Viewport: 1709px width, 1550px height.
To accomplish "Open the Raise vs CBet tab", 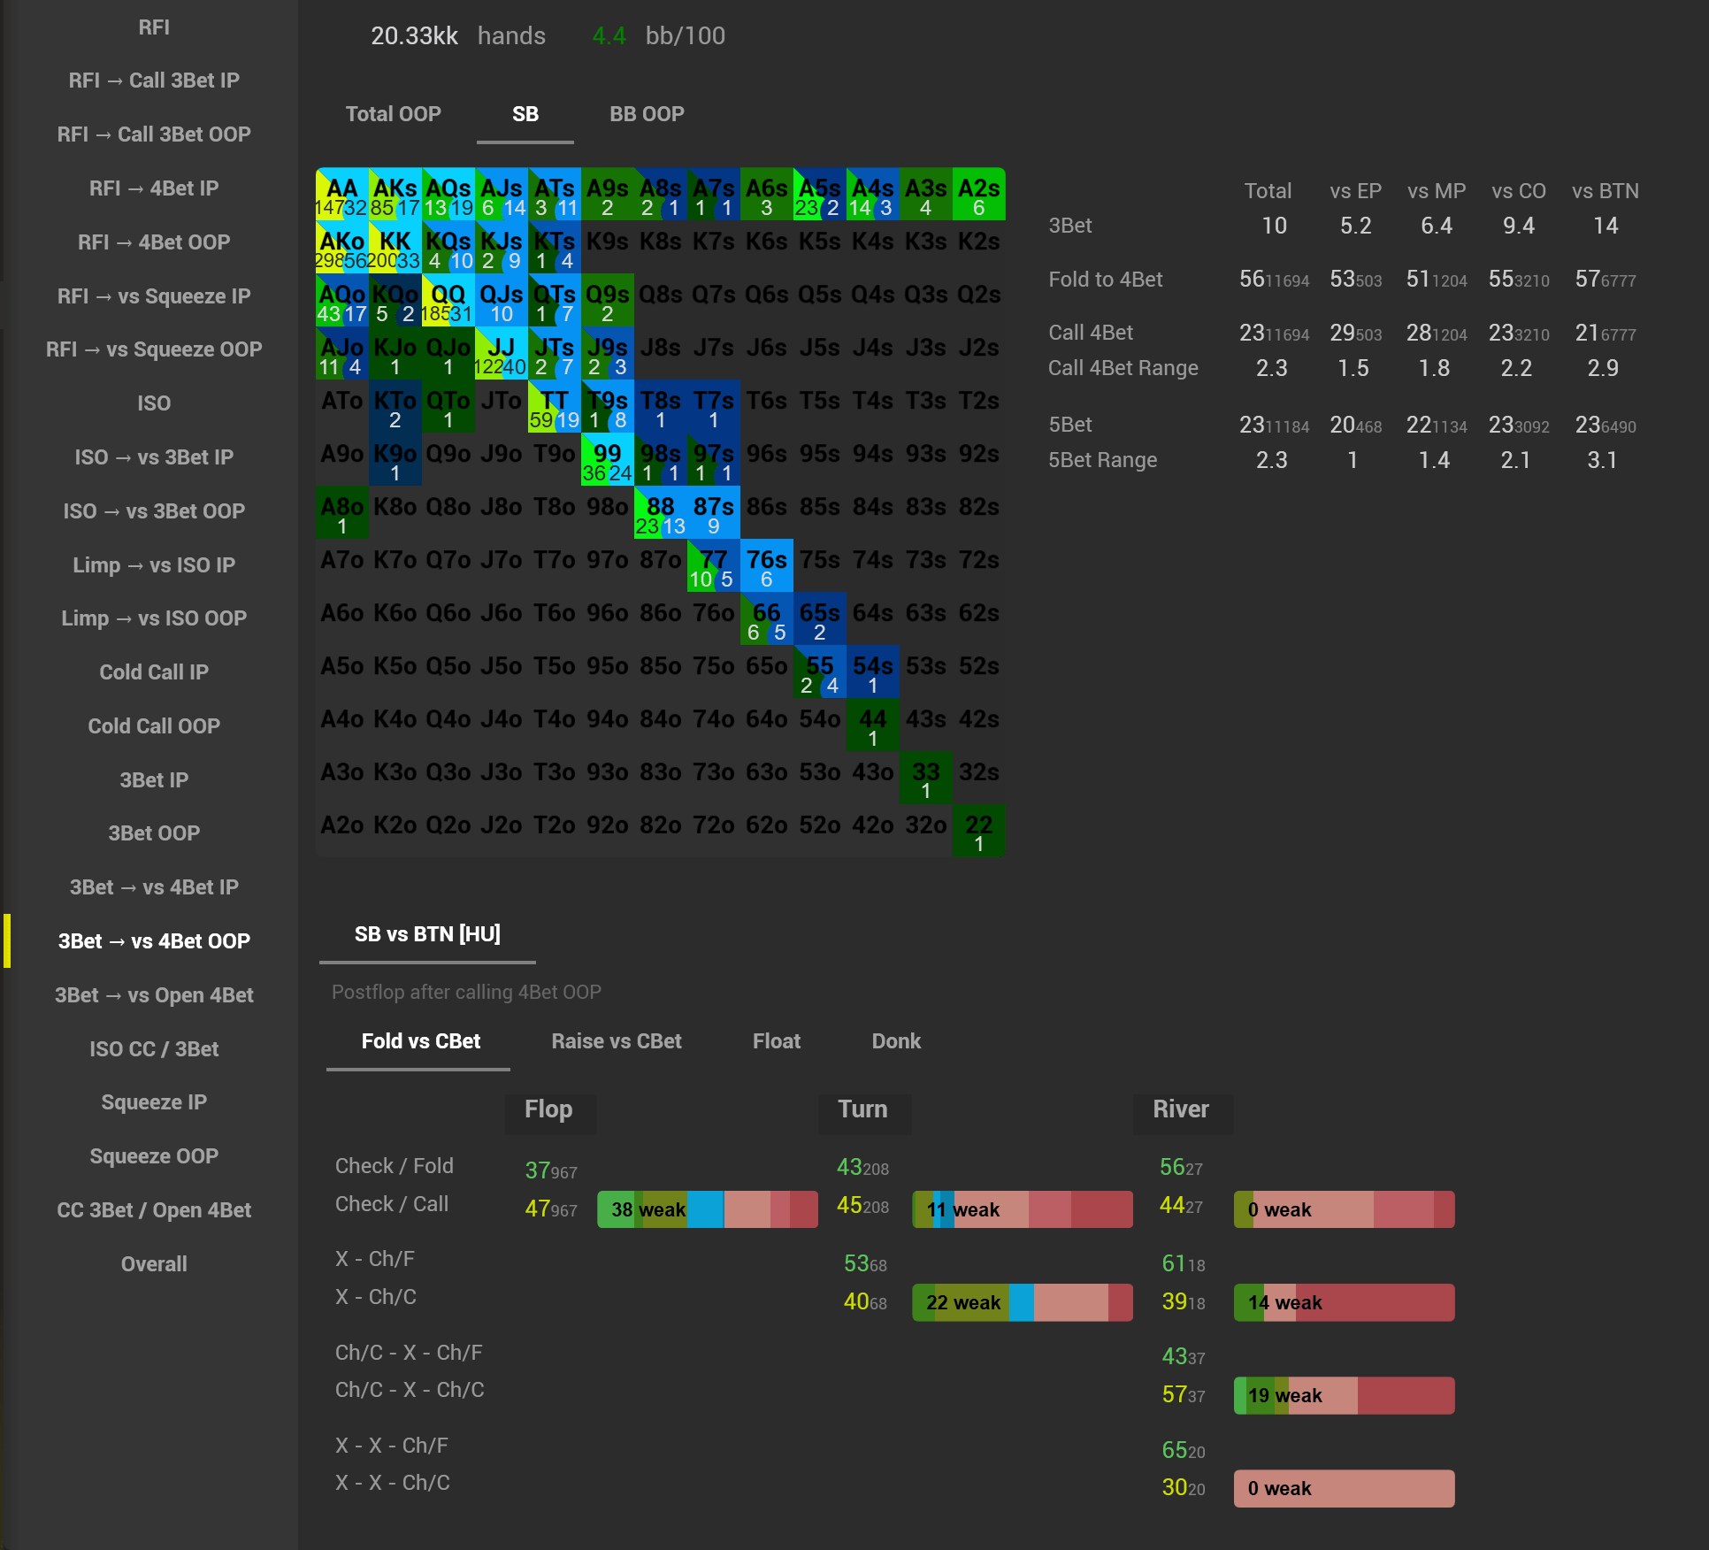I will pos(617,1041).
